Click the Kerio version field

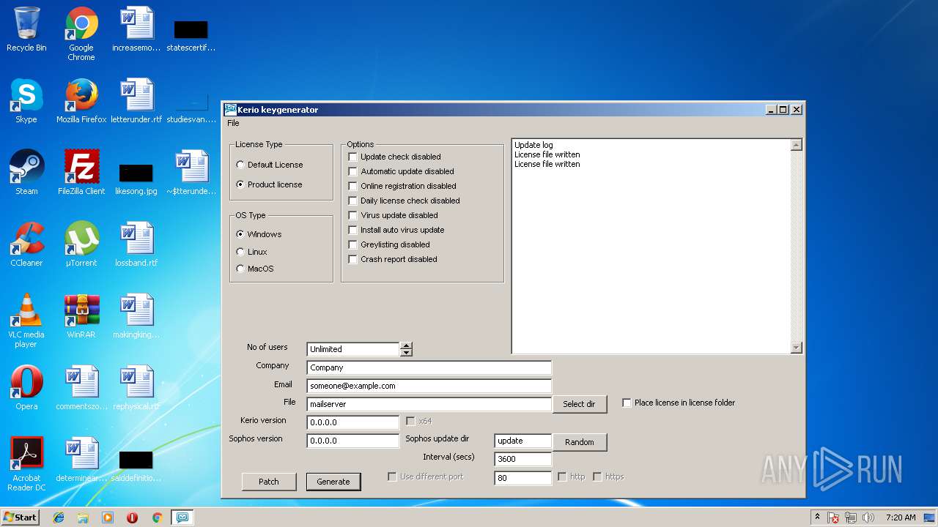(x=353, y=422)
